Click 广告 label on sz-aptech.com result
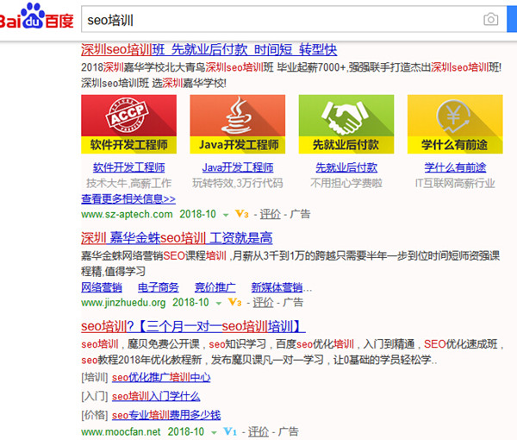Viewport: 517px width, 440px height. point(300,214)
